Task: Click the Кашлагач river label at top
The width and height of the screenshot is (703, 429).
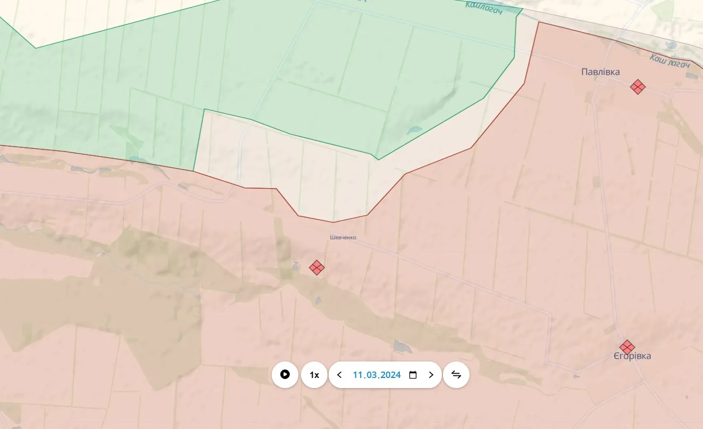Action: pos(484,6)
